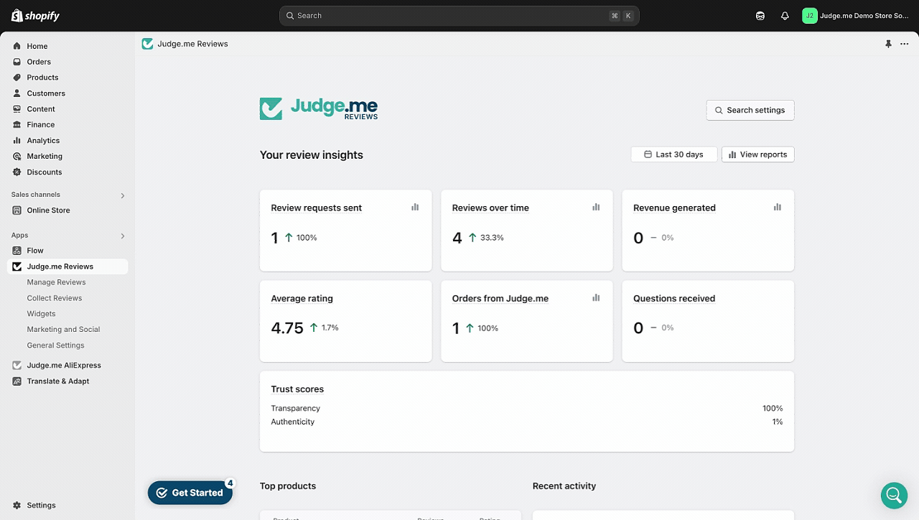Open the Judge.me Demo Store account menu
The width and height of the screenshot is (919, 520).
click(856, 16)
